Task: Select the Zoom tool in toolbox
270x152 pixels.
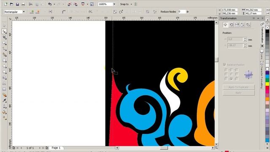Action: point(4,43)
